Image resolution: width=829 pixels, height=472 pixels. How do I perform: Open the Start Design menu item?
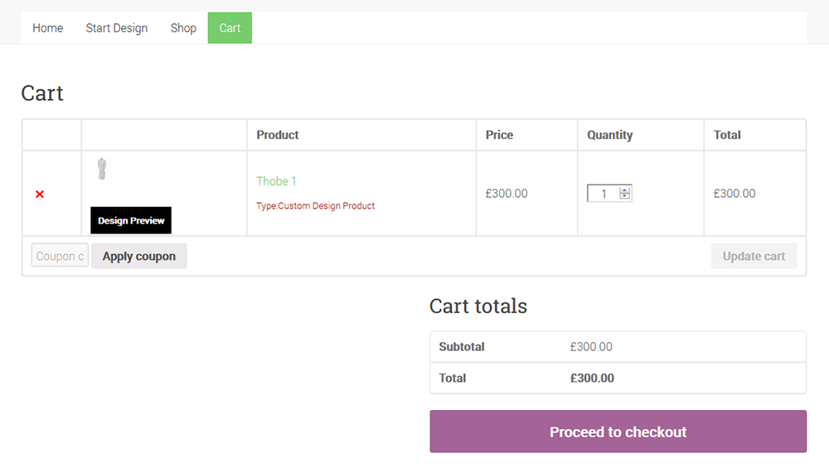(x=117, y=28)
